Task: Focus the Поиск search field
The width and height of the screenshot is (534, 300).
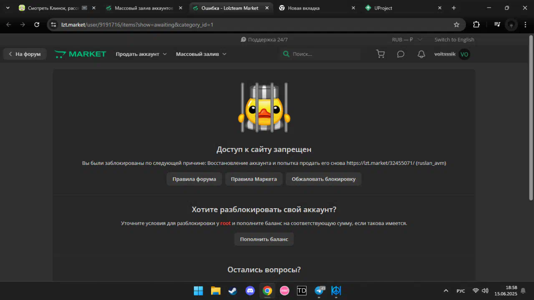Action: click(x=320, y=54)
